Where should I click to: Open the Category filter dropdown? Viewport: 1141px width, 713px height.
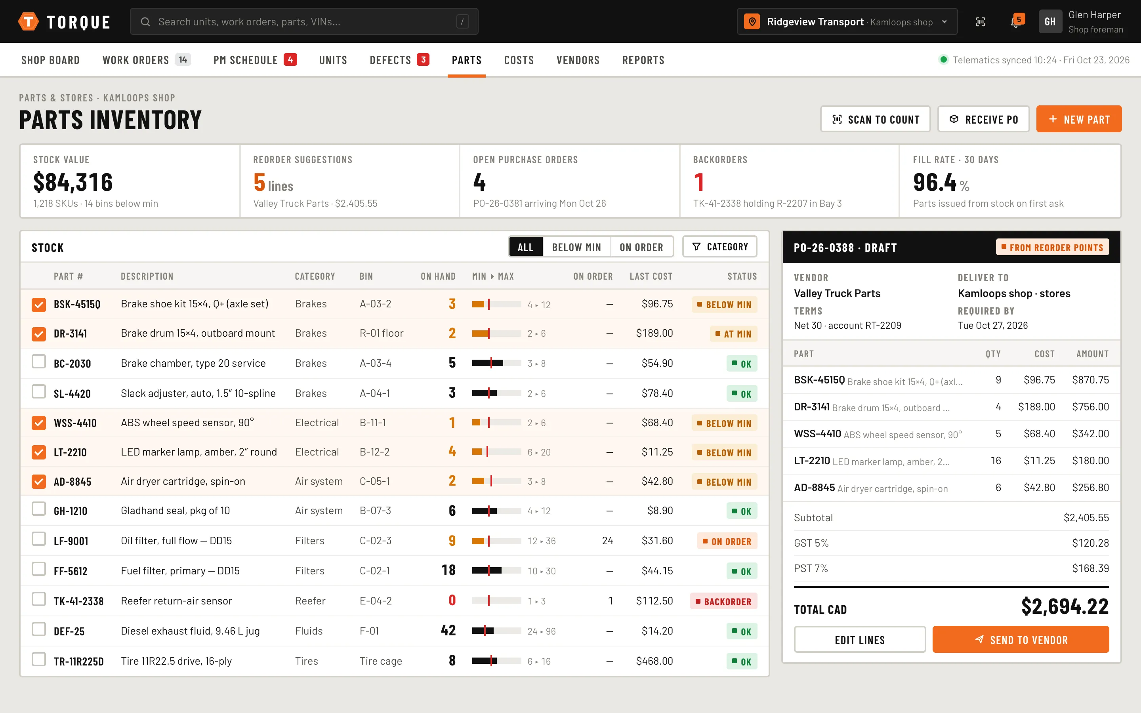tap(719, 247)
